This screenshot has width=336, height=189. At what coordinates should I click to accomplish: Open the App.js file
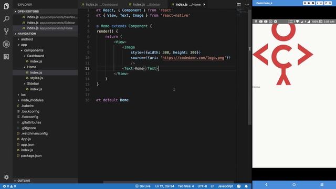click(26, 139)
